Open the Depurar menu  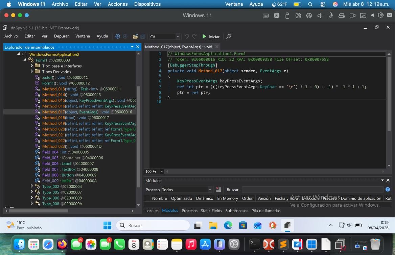pyautogui.click(x=61, y=36)
